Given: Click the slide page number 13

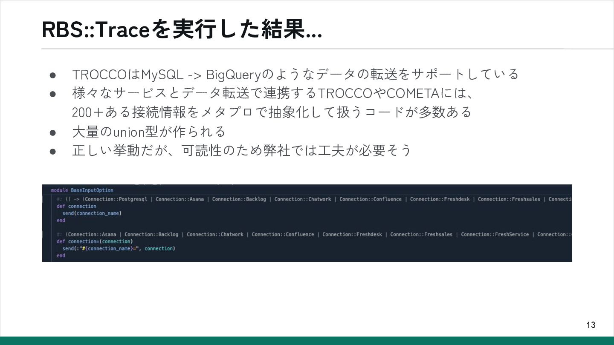Looking at the screenshot, I should pyautogui.click(x=591, y=325).
